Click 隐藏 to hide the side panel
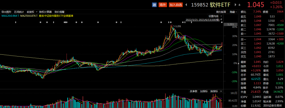The height and width of the screenshot is (108, 285). pyautogui.click(x=233, y=12)
